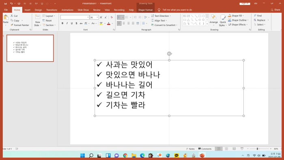Viewport: 284px width, 160px height.
Task: Select slide 1 thumbnail
Action: pyautogui.click(x=30, y=48)
